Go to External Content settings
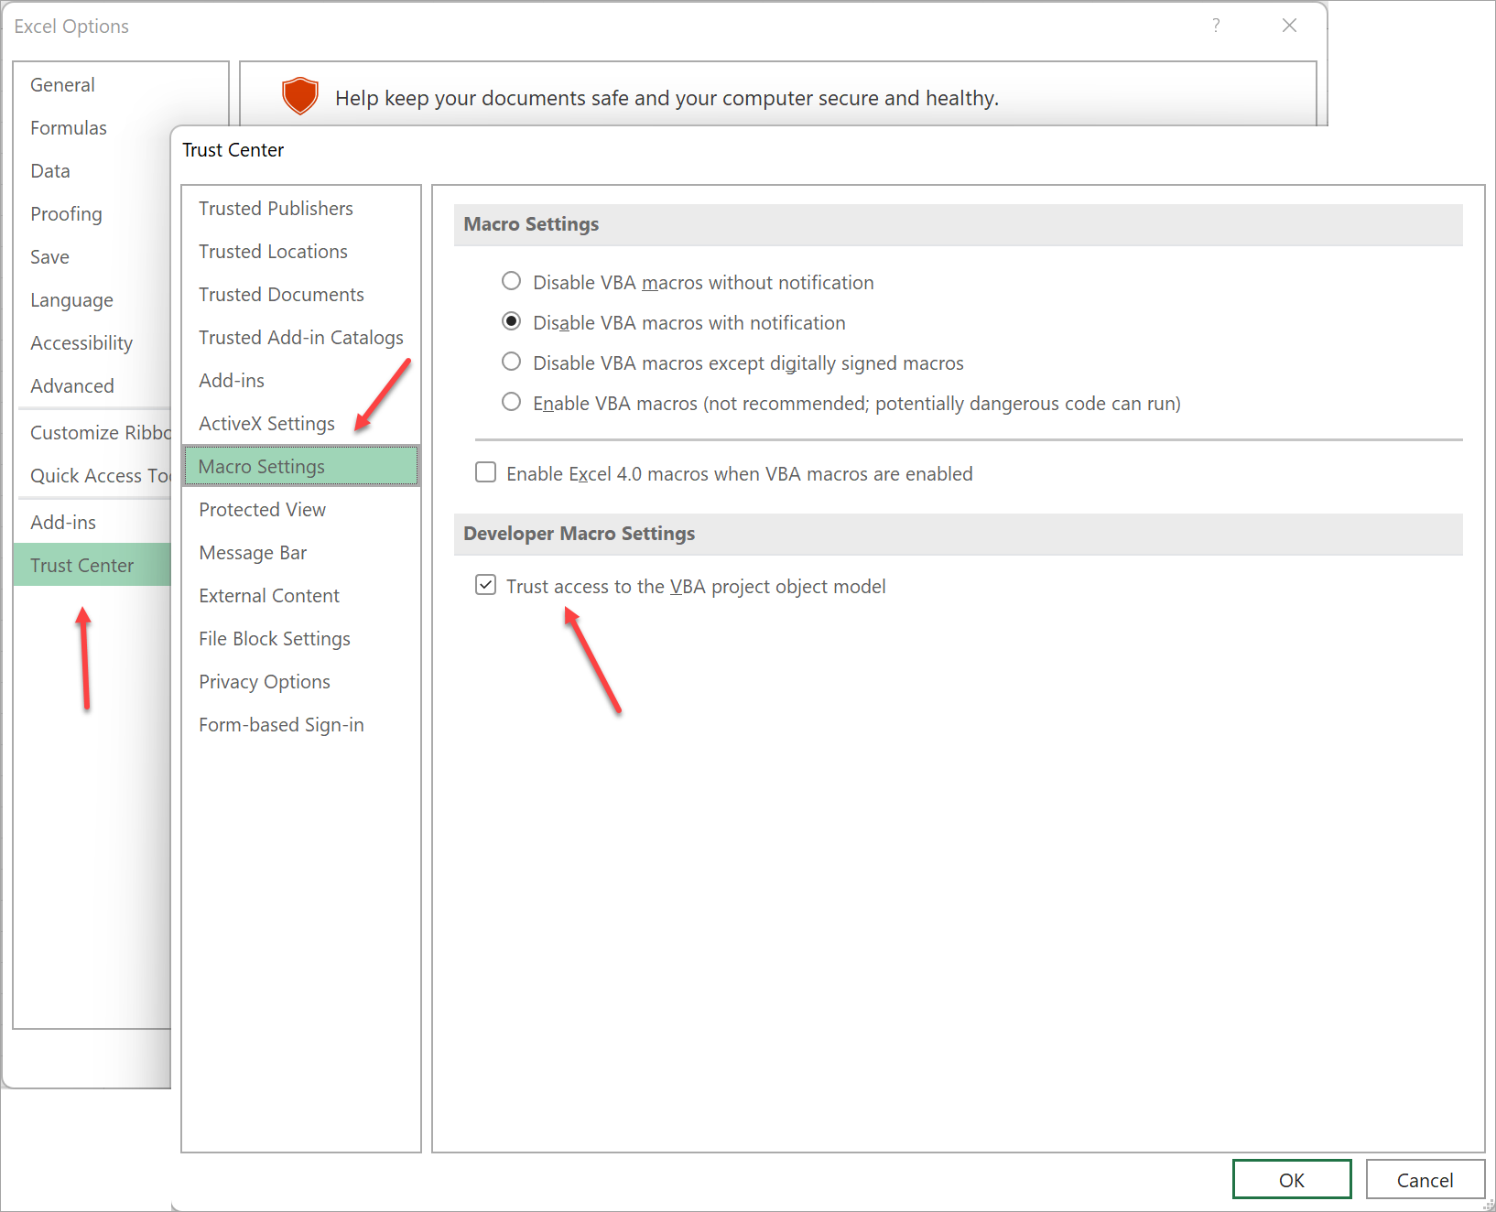Image resolution: width=1496 pixels, height=1212 pixels. click(301, 596)
